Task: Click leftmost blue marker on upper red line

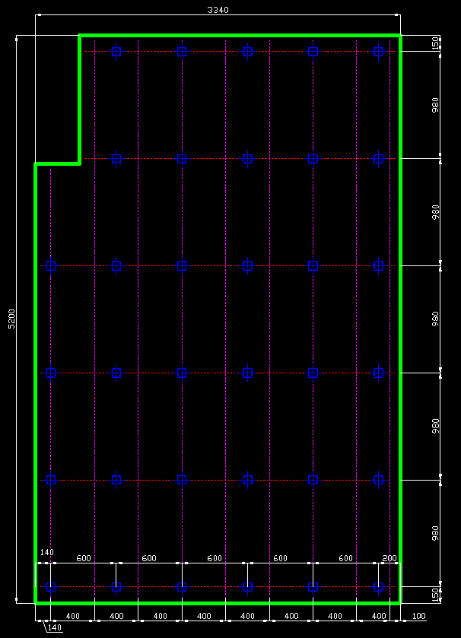Action: (116, 159)
